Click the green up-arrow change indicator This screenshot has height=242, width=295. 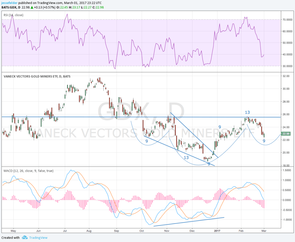32,7
